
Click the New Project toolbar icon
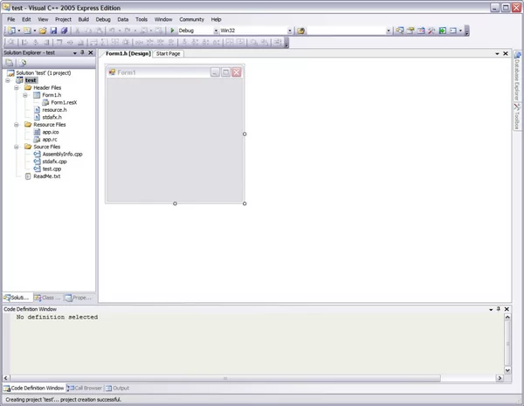[x=10, y=31]
